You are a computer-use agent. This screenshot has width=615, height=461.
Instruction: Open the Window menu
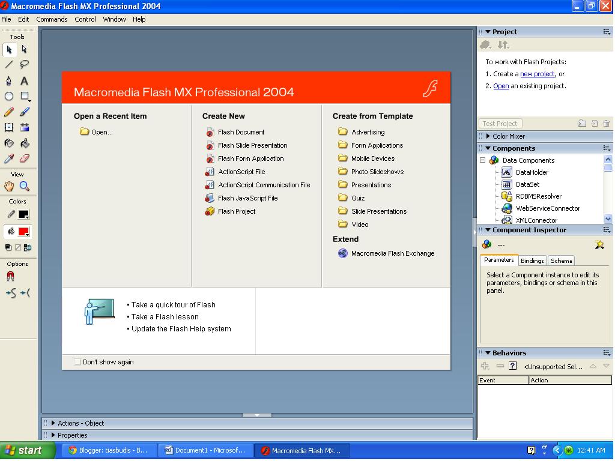[x=114, y=19]
